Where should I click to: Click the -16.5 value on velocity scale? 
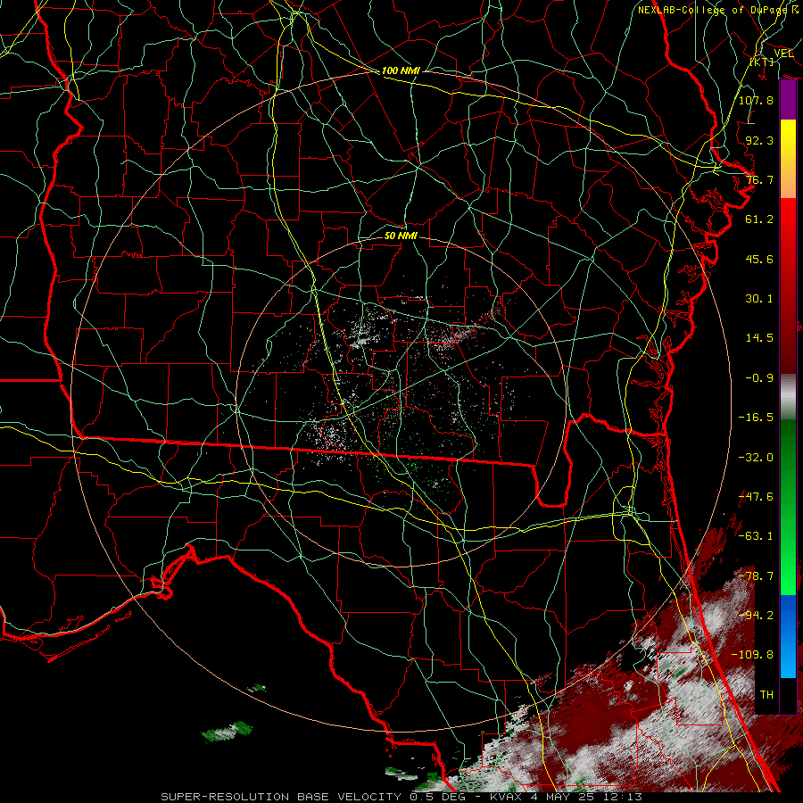pyautogui.click(x=756, y=418)
